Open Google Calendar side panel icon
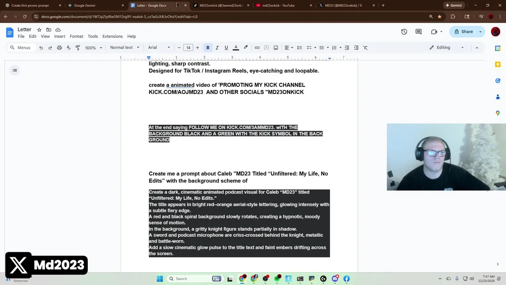The width and height of the screenshot is (506, 285). point(498,48)
